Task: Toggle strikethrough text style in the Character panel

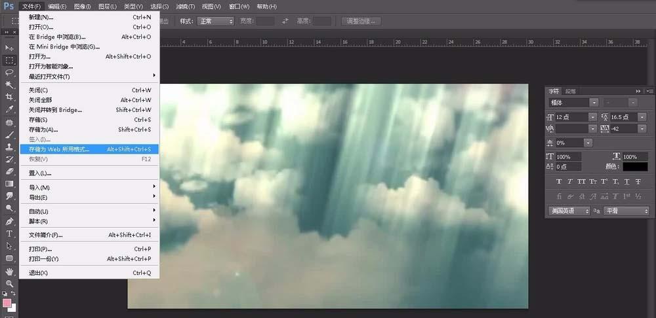Action: tap(638, 181)
